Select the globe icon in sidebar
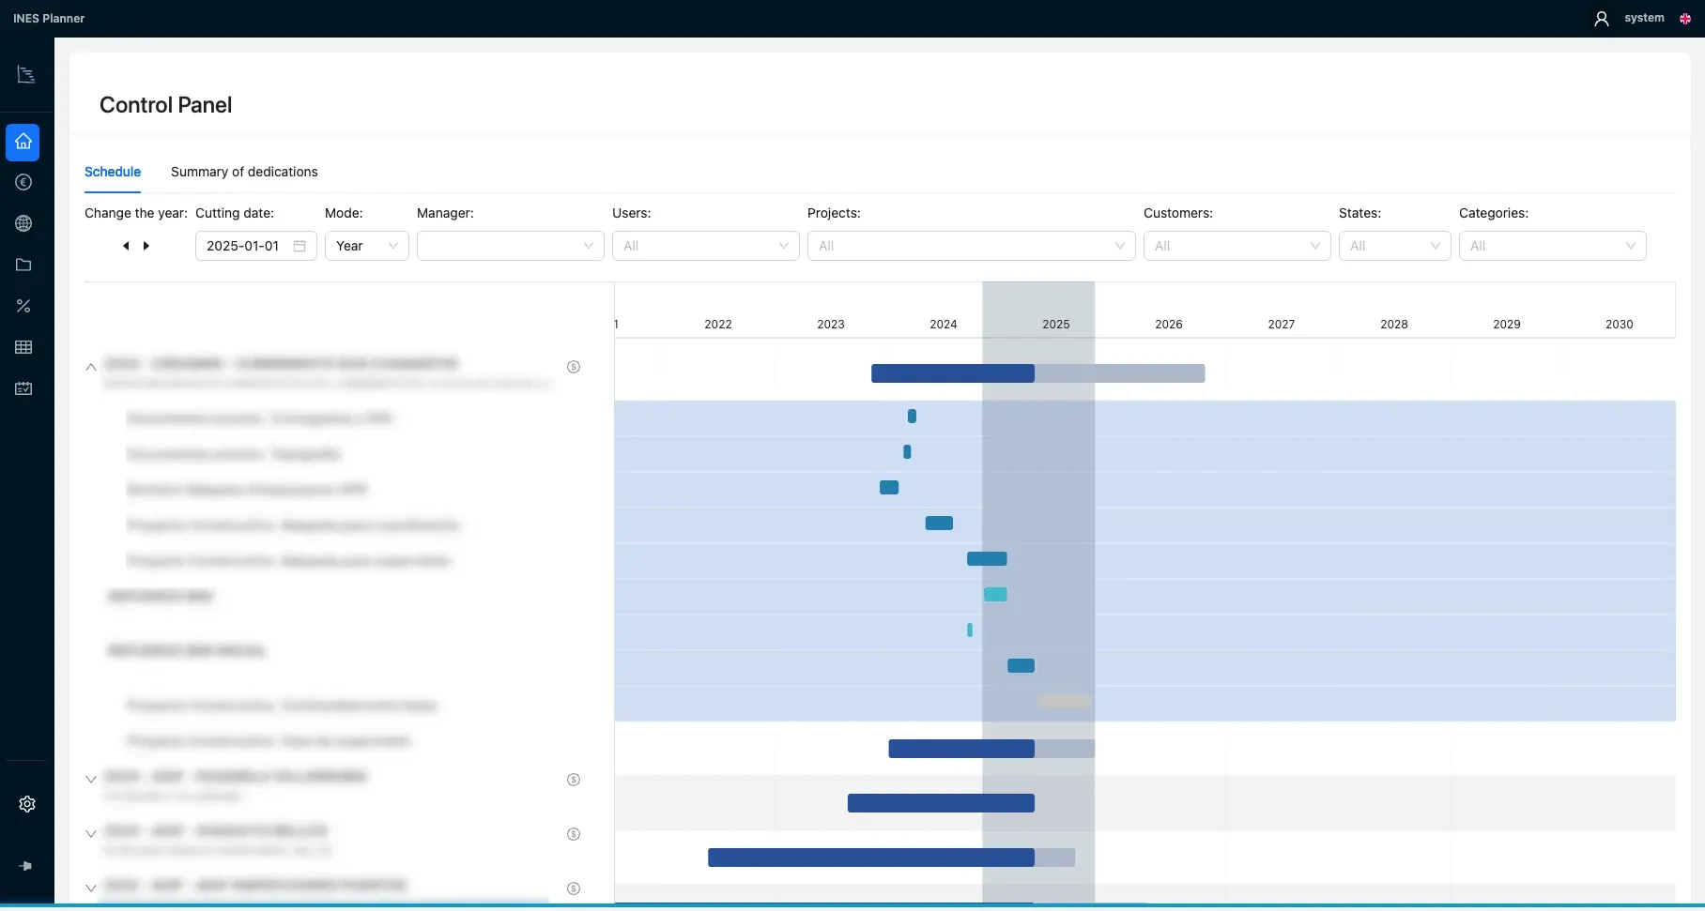This screenshot has height=911, width=1705. coord(23,223)
